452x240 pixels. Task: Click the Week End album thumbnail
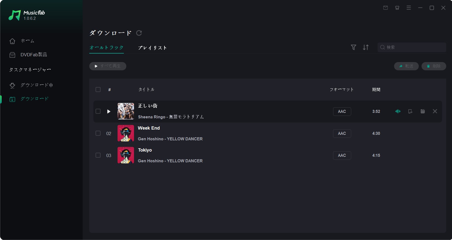(x=126, y=133)
